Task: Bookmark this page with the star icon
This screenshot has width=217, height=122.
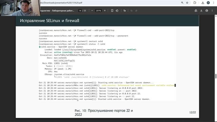Action: [x=187, y=3]
